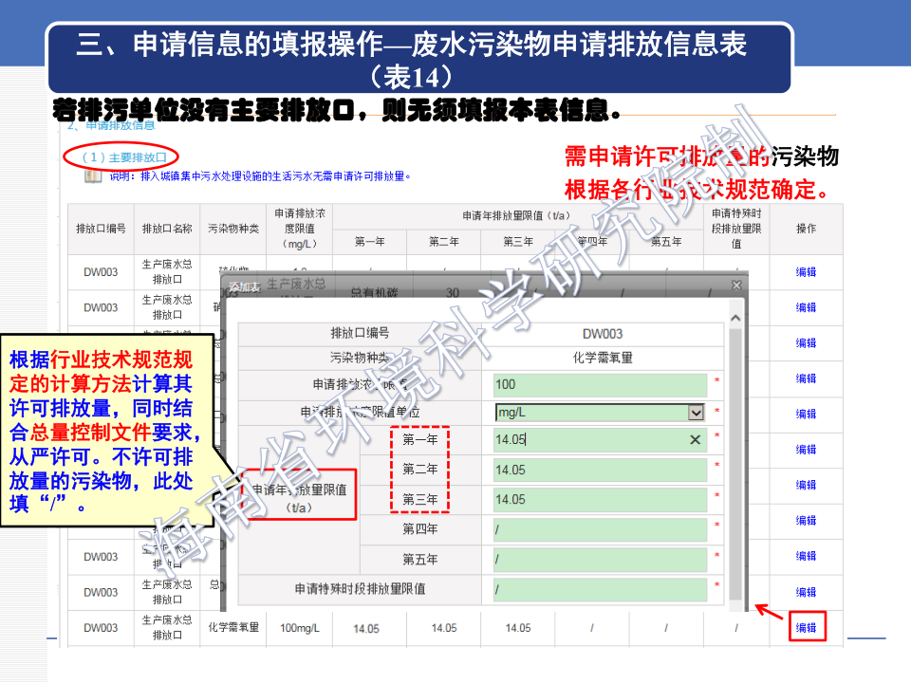Click the 添加表 dialog title
The height and width of the screenshot is (683, 911).
point(245,286)
